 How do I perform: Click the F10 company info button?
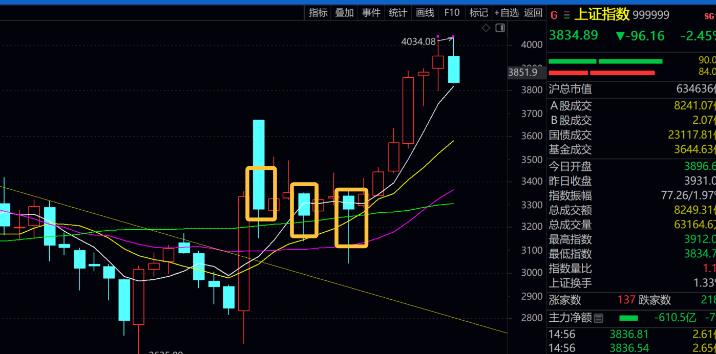pos(452,13)
